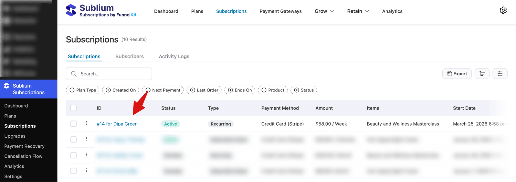Open Dashboard in top navigation

pos(166,11)
